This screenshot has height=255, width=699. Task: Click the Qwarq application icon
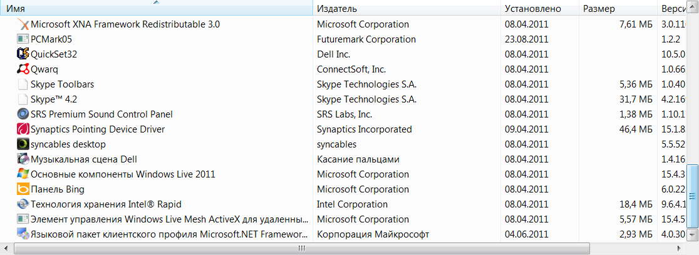pyautogui.click(x=23, y=69)
